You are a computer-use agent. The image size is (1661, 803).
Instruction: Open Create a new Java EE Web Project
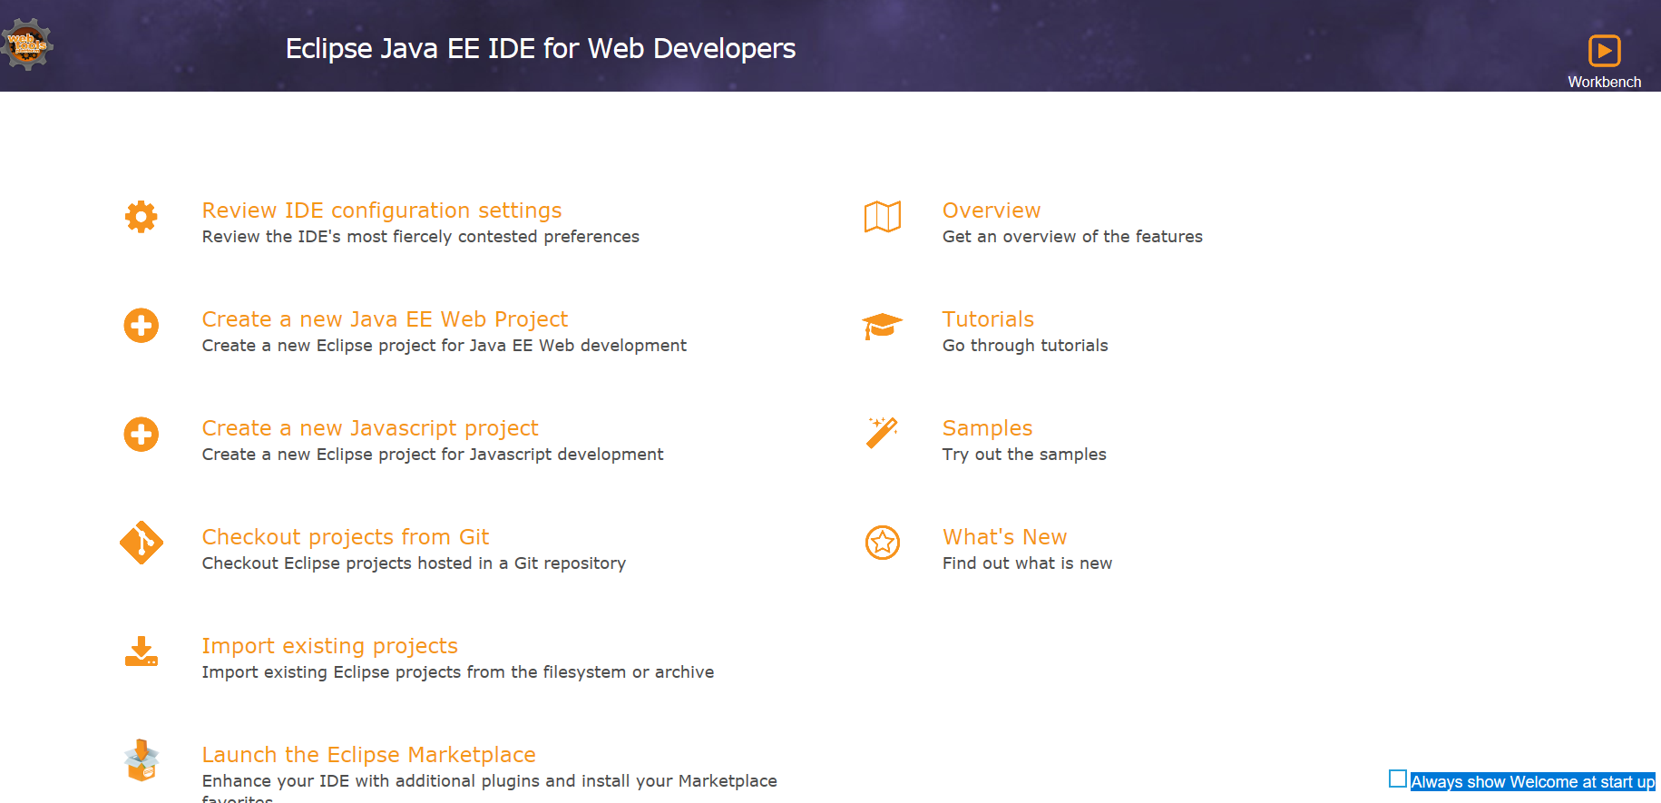pos(385,319)
